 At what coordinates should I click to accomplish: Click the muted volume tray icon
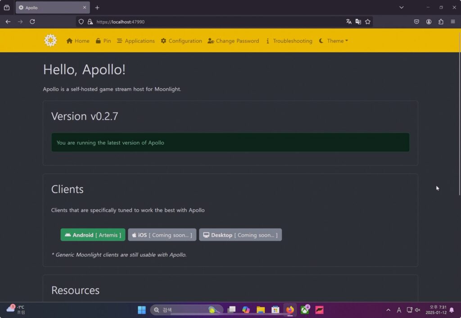tap(418, 310)
